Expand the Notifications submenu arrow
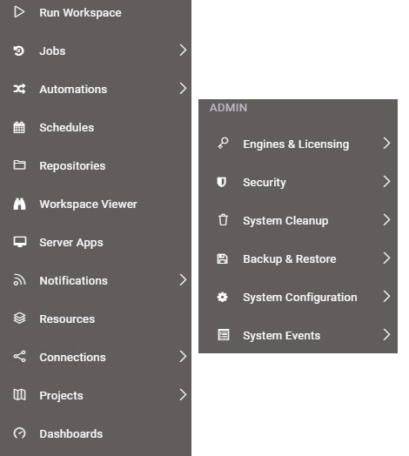 point(183,279)
